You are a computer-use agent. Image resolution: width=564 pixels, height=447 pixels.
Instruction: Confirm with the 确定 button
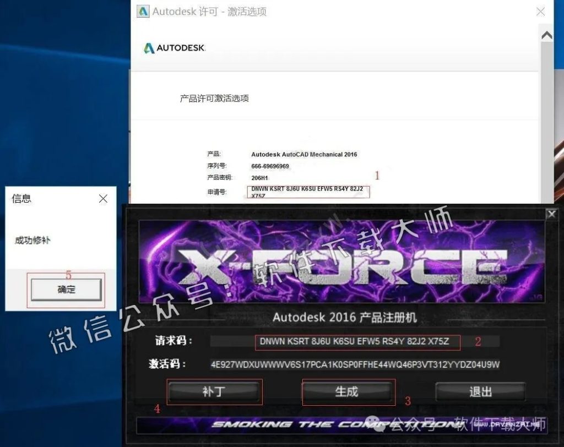pyautogui.click(x=66, y=288)
